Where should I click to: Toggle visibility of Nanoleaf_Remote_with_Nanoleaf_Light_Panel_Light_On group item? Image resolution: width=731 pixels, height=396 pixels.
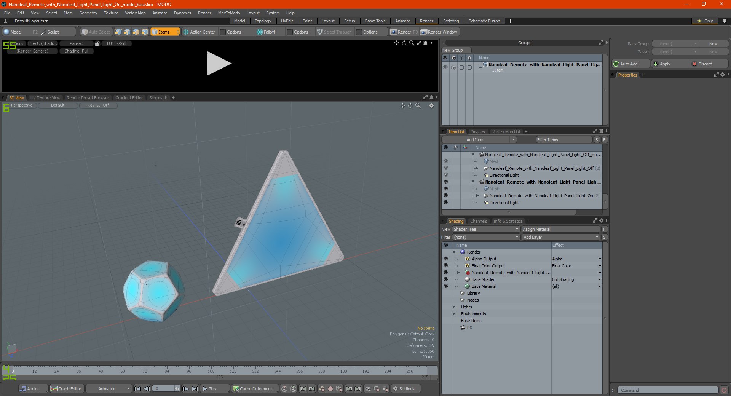446,196
